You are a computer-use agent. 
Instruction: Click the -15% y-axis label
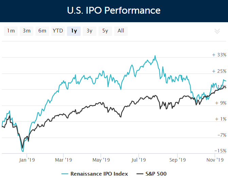point(220,151)
